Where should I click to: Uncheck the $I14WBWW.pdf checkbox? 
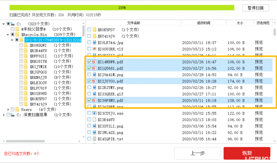coord(89,62)
